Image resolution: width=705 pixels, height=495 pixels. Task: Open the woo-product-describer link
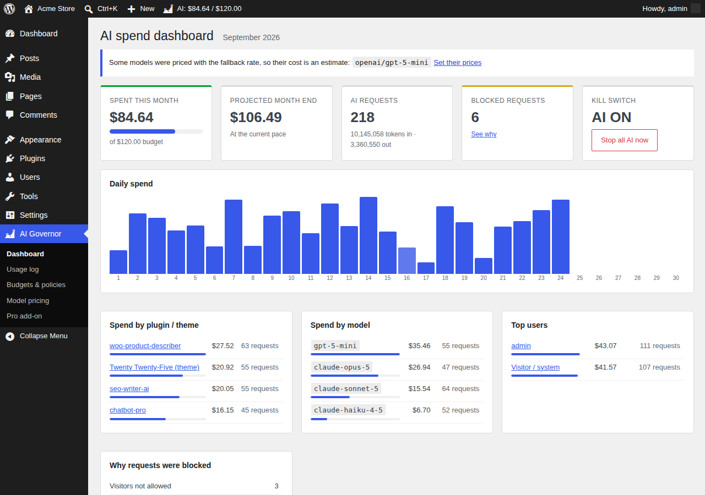click(145, 346)
